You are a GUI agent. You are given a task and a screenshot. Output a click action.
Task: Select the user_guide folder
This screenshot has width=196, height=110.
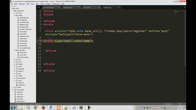(x=20, y=90)
